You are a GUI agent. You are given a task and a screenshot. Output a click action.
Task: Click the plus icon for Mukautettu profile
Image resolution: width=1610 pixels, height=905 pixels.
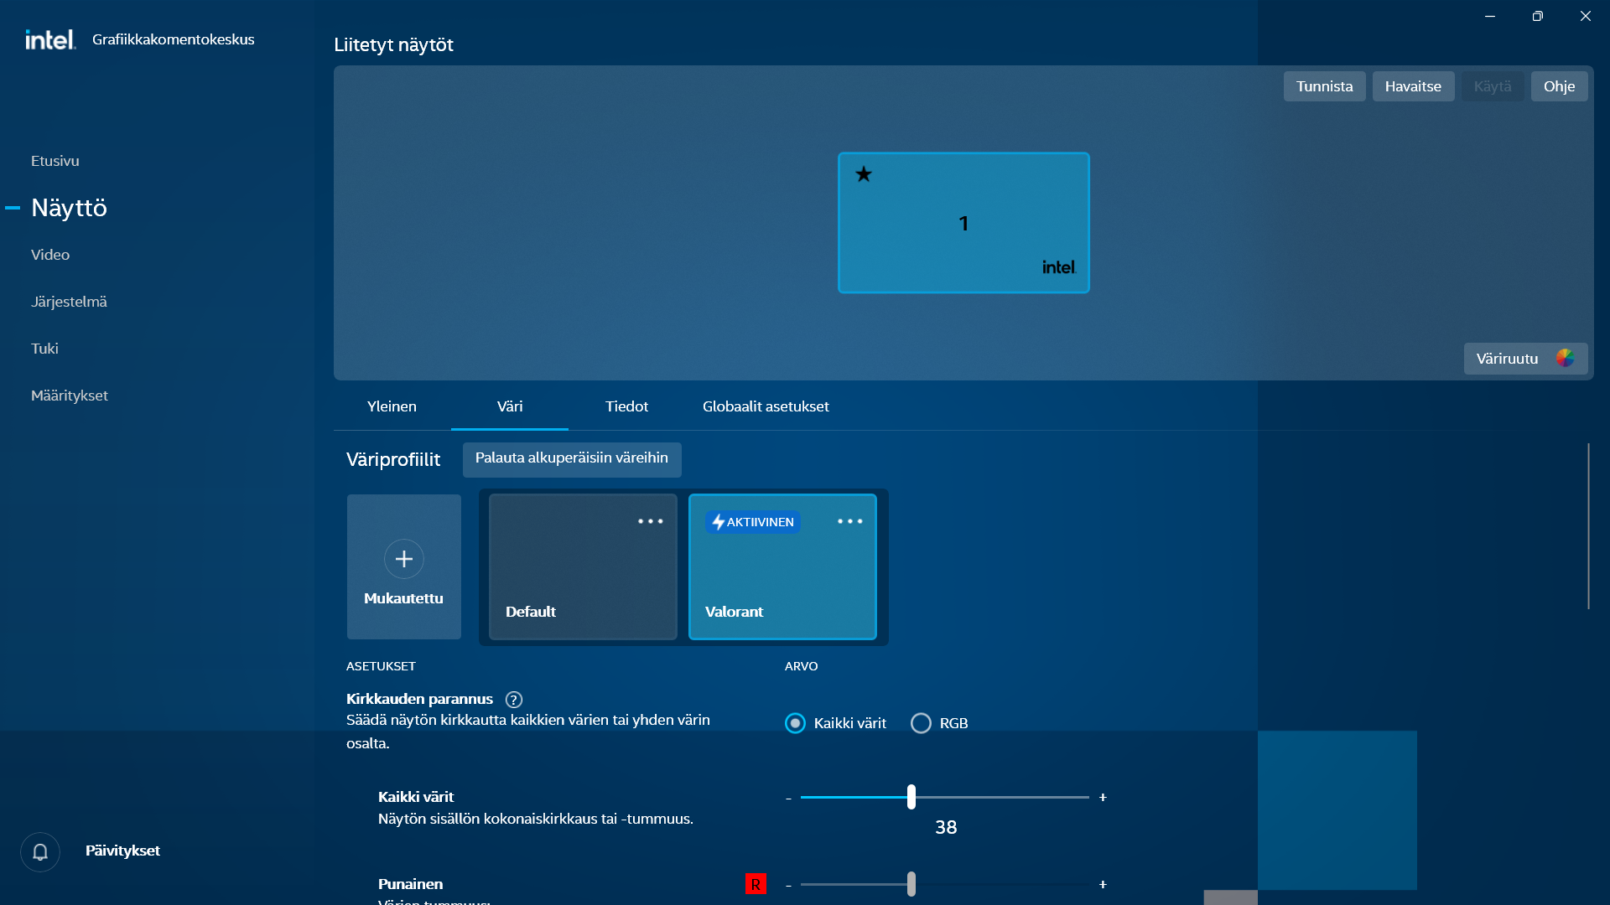[x=404, y=559]
